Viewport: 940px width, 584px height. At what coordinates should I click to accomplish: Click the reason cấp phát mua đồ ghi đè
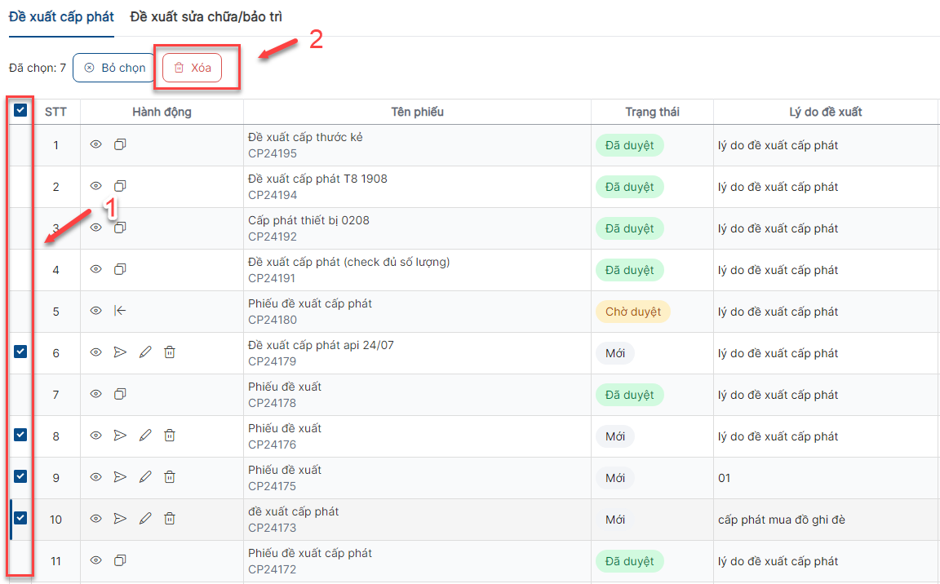tap(782, 520)
